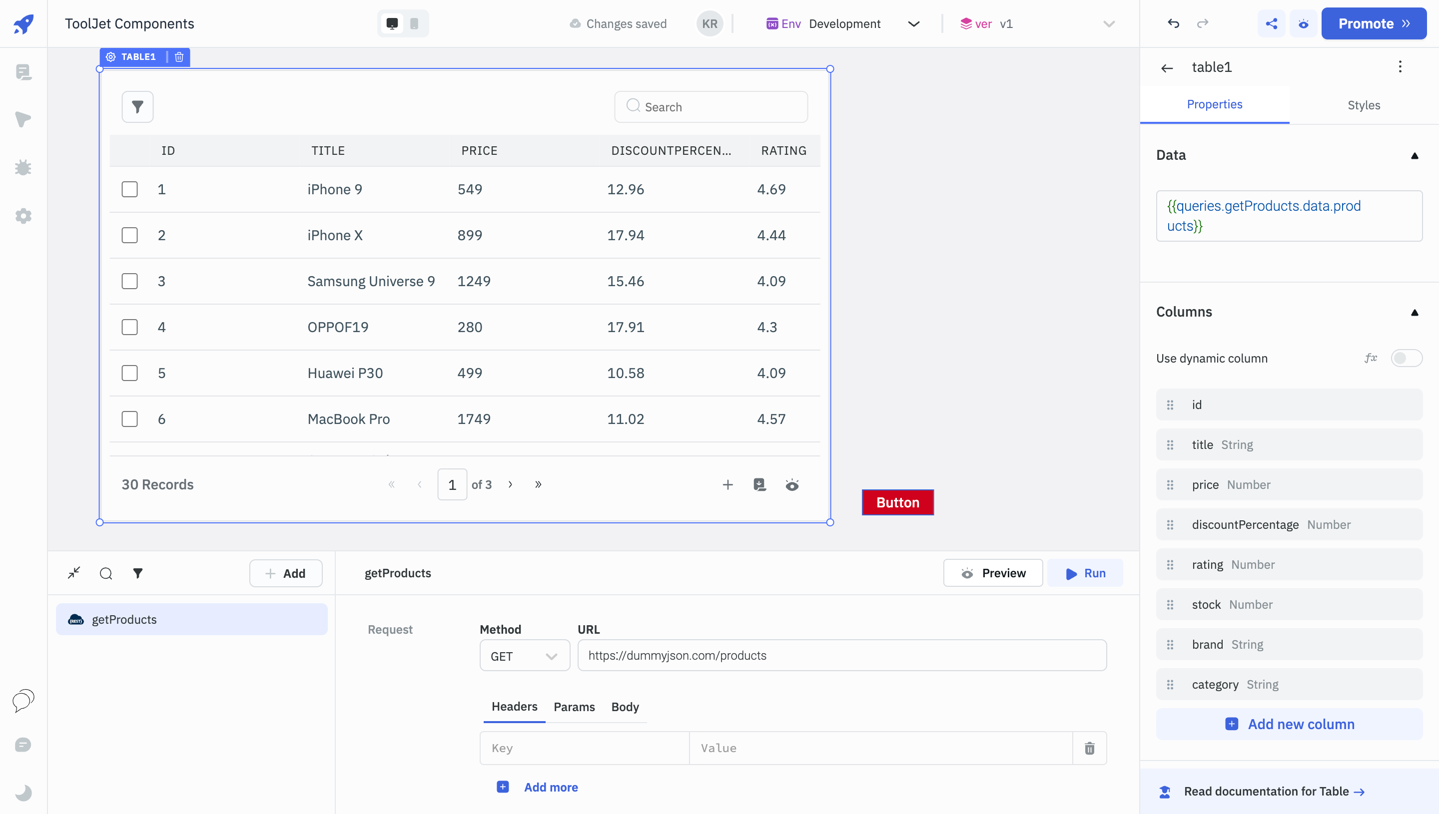1439x814 pixels.
Task: Open the Params tab
Action: pyautogui.click(x=574, y=707)
